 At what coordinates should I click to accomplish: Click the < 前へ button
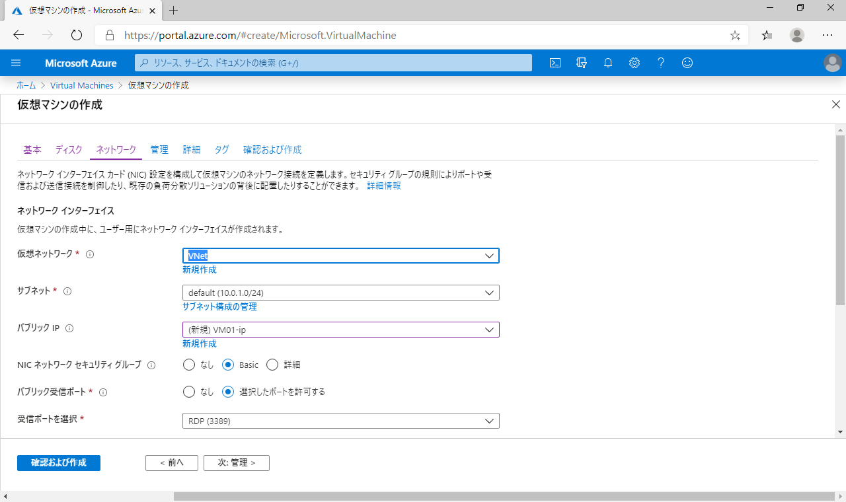pos(172,462)
